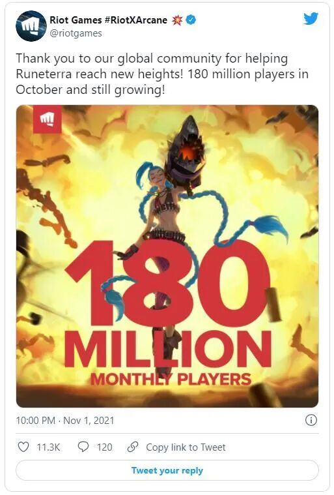
Task: Click the red Riot fist logo in image
Action: (x=48, y=119)
